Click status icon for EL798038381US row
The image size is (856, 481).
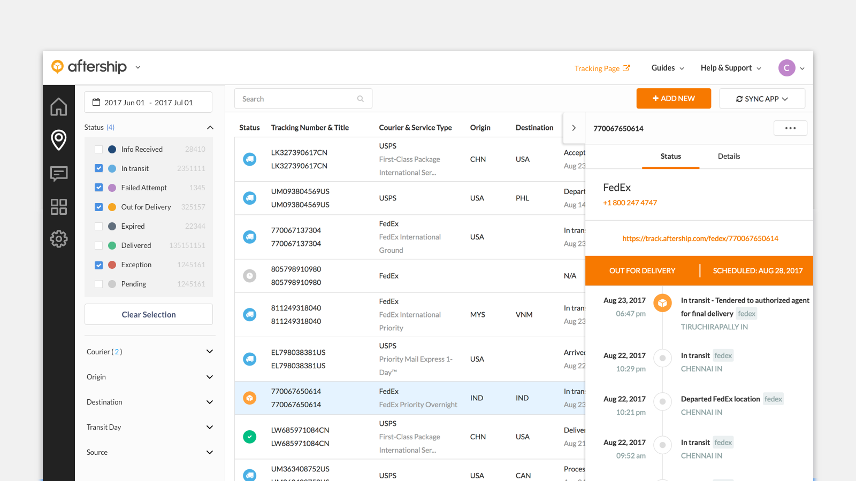(250, 359)
